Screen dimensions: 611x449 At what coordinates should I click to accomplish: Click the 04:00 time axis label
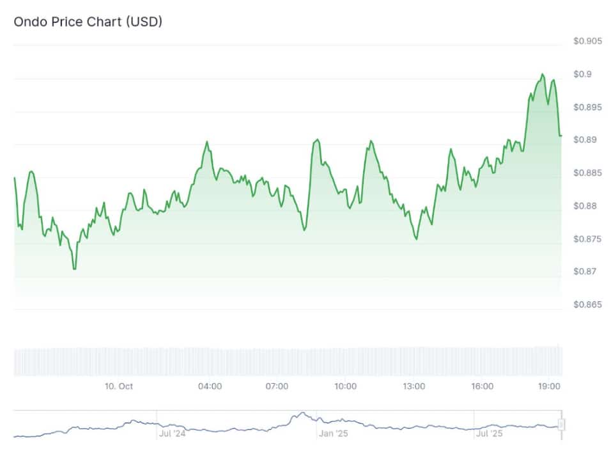(210, 386)
